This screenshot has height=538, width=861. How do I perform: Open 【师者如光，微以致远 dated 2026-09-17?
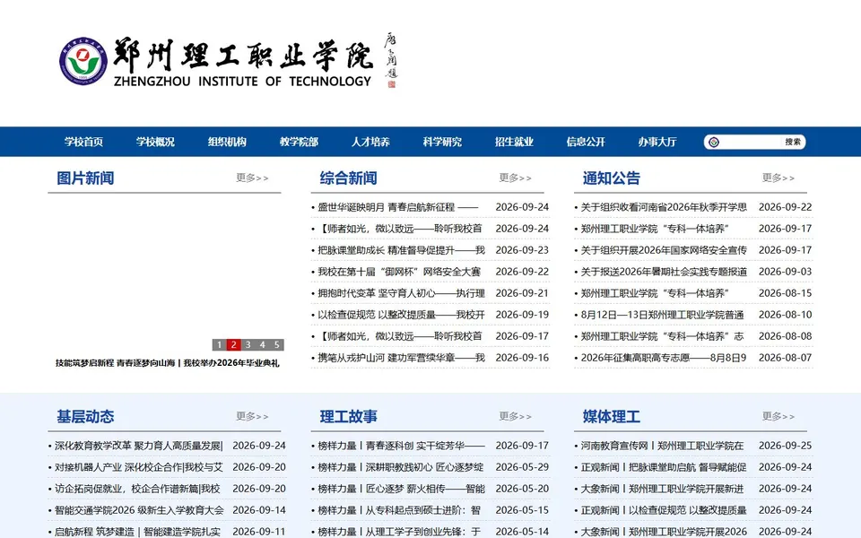[x=400, y=336]
